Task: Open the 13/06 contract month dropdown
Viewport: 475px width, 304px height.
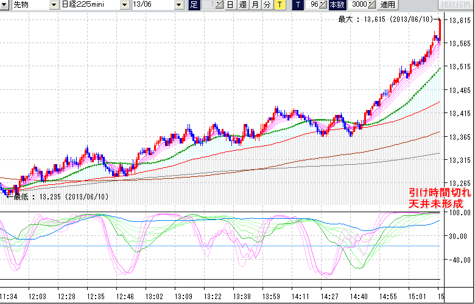Action: tap(178, 5)
